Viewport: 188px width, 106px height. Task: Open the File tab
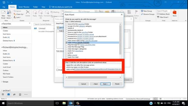4,7
